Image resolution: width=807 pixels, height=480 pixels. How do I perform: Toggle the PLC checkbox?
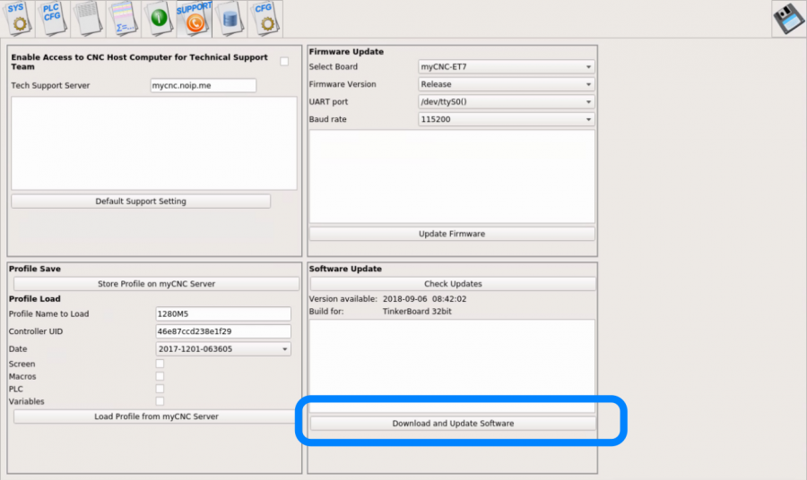point(160,390)
